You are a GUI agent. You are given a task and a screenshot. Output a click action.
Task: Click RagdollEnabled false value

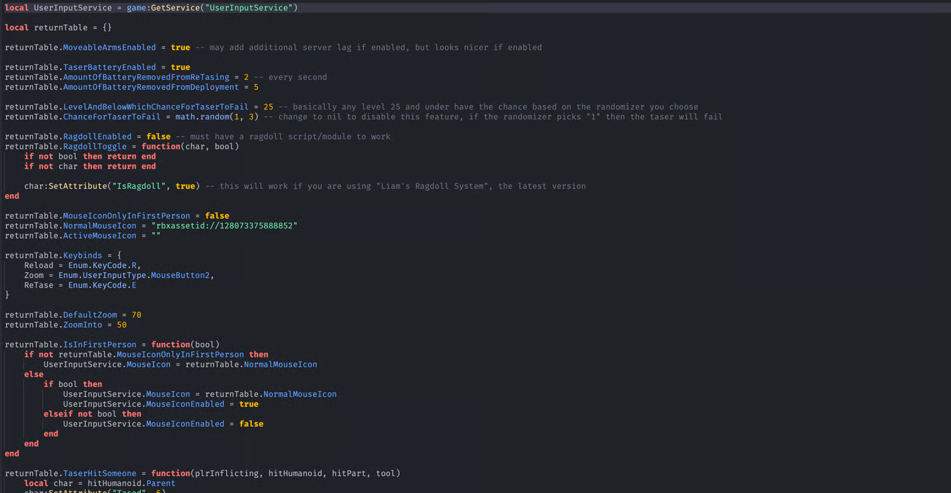tap(158, 136)
